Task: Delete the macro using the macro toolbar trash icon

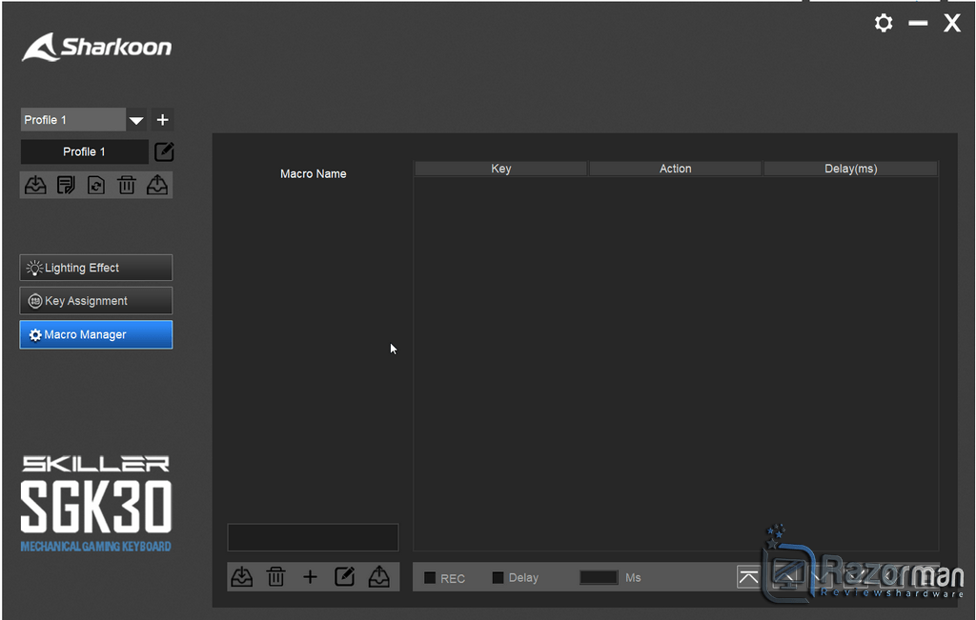Action: click(275, 577)
